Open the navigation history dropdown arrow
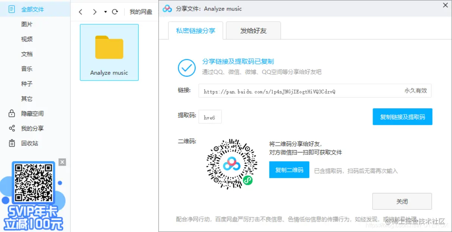The width and height of the screenshot is (452, 232). click(x=105, y=12)
